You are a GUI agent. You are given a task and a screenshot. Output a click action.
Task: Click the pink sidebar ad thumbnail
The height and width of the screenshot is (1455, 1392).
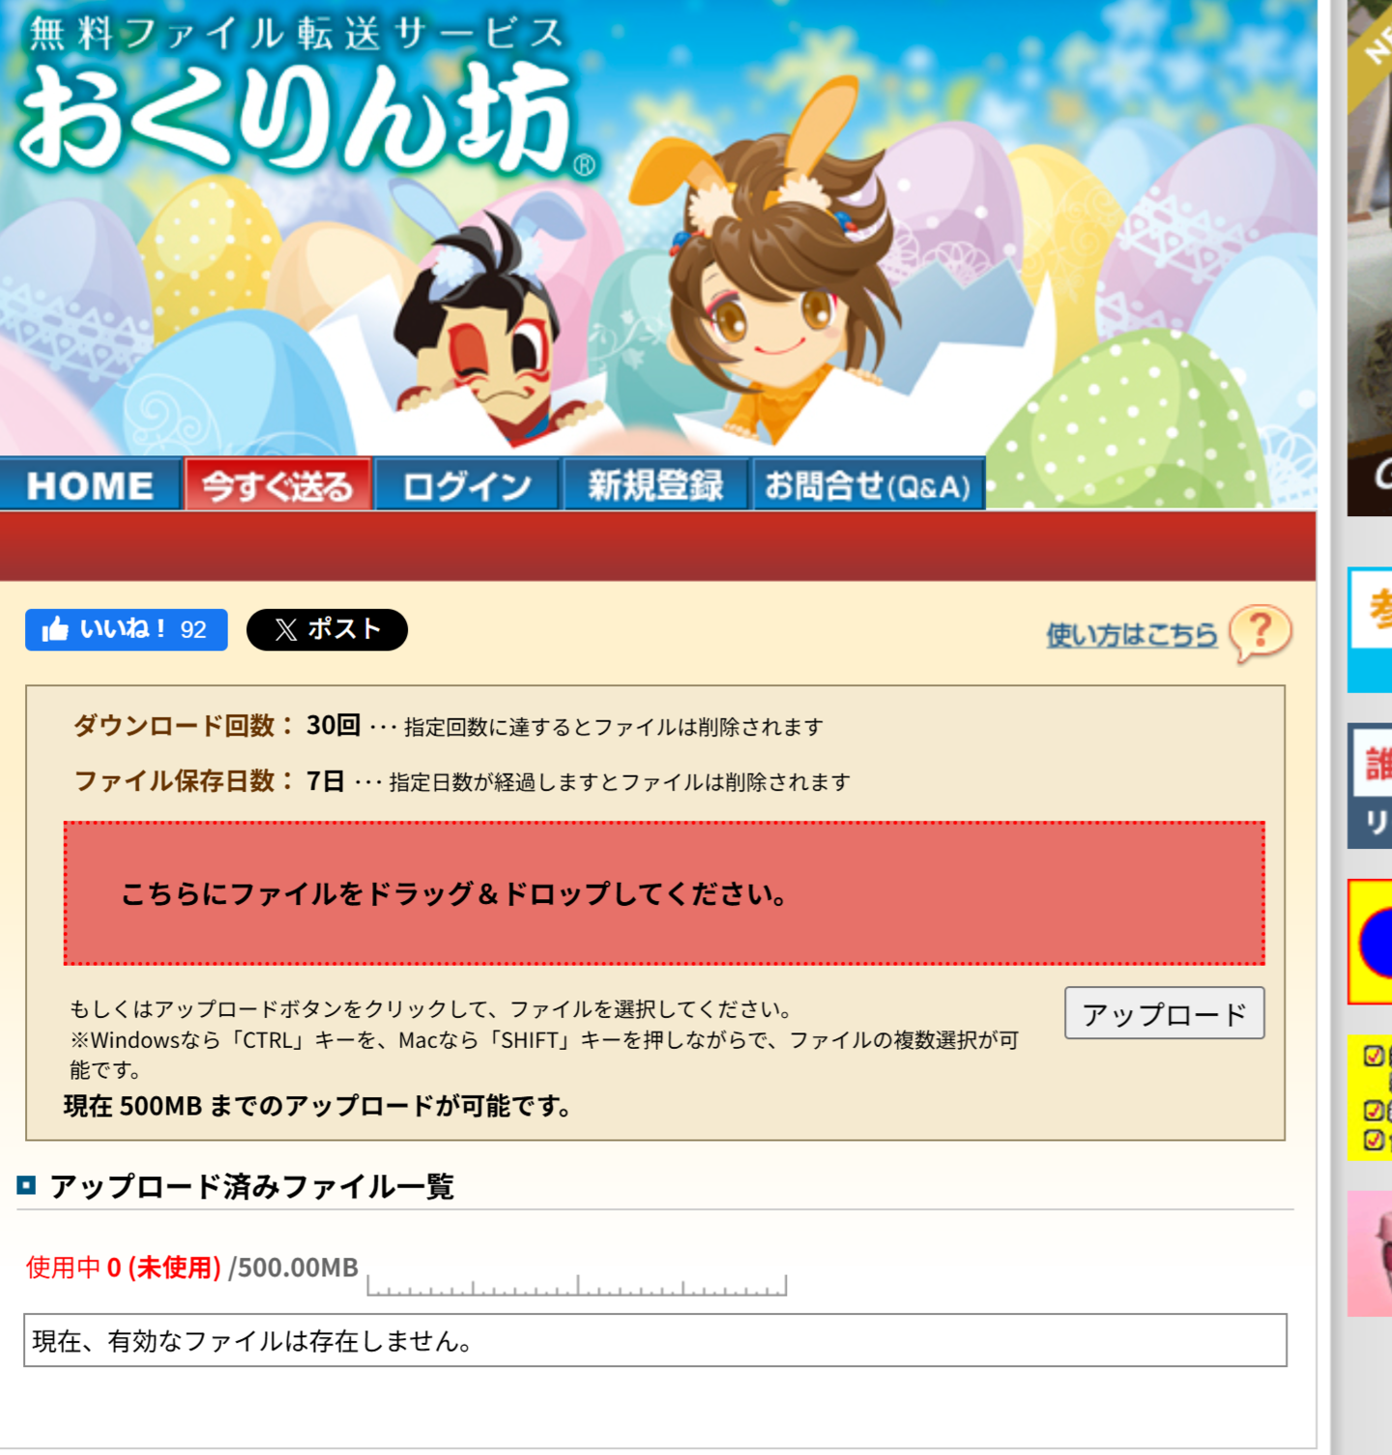coord(1370,1253)
